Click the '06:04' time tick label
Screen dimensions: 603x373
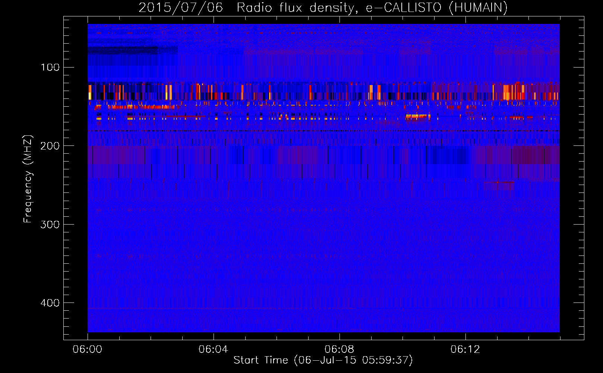click(213, 350)
